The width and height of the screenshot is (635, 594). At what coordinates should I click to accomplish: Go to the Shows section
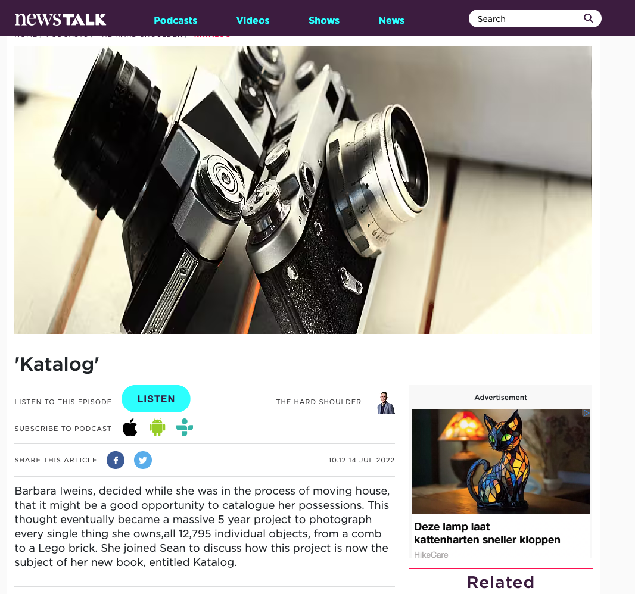(324, 20)
